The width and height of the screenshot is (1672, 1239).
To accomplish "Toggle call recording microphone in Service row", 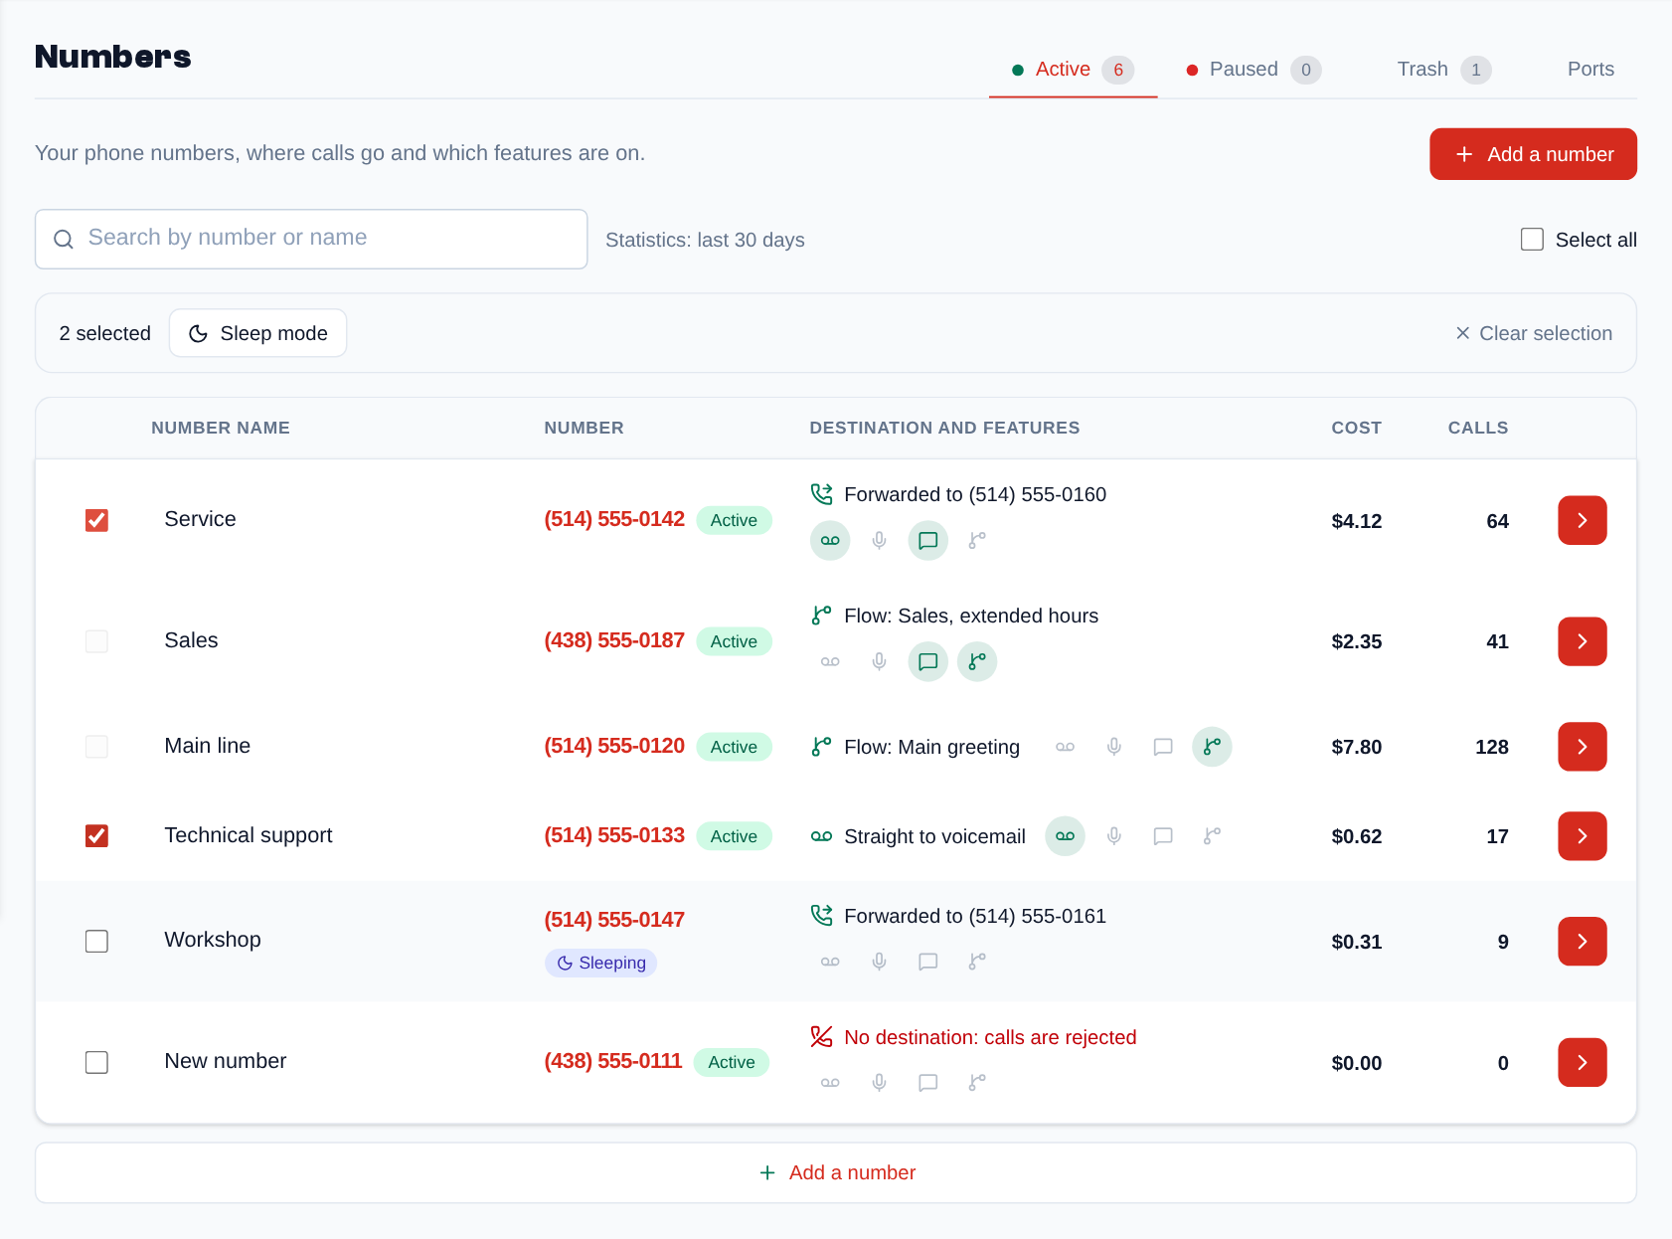I will coord(879,541).
